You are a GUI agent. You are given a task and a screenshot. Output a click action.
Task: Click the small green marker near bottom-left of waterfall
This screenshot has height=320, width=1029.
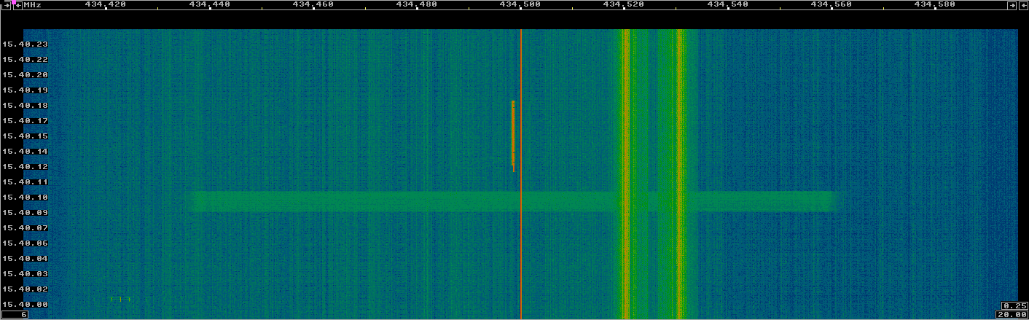pyautogui.click(x=121, y=299)
